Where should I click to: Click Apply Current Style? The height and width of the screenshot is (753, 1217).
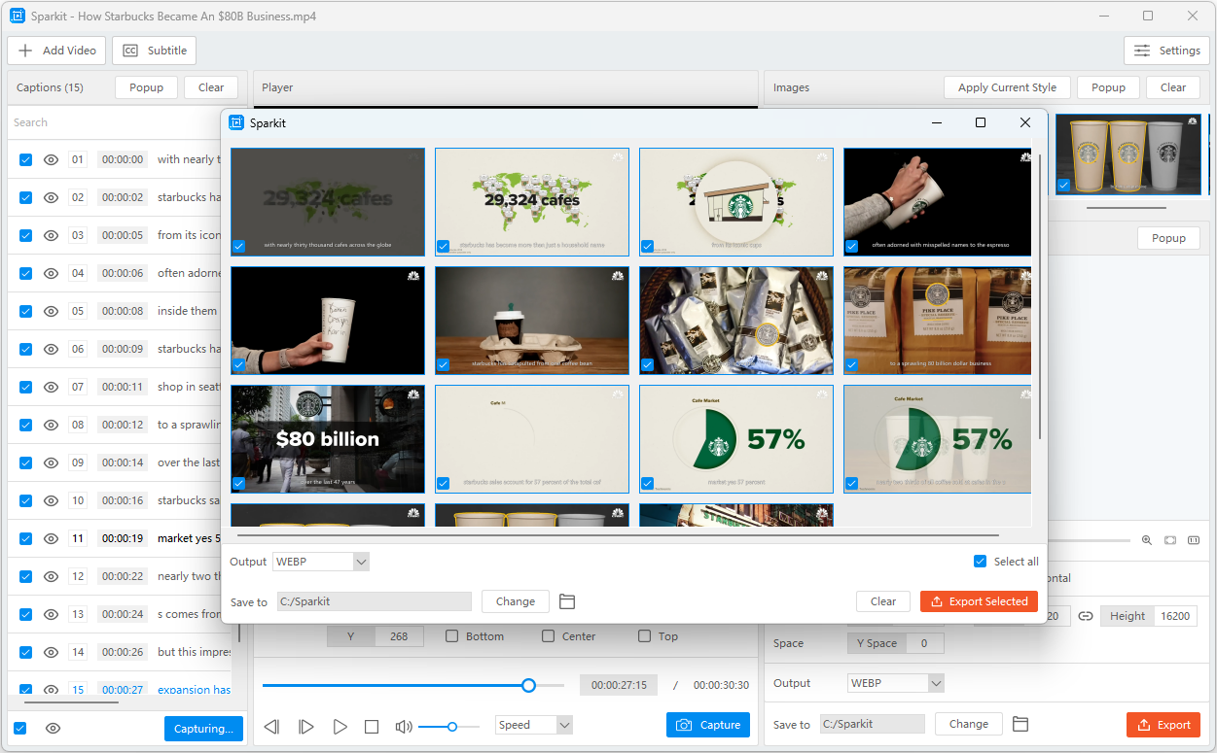point(1007,87)
